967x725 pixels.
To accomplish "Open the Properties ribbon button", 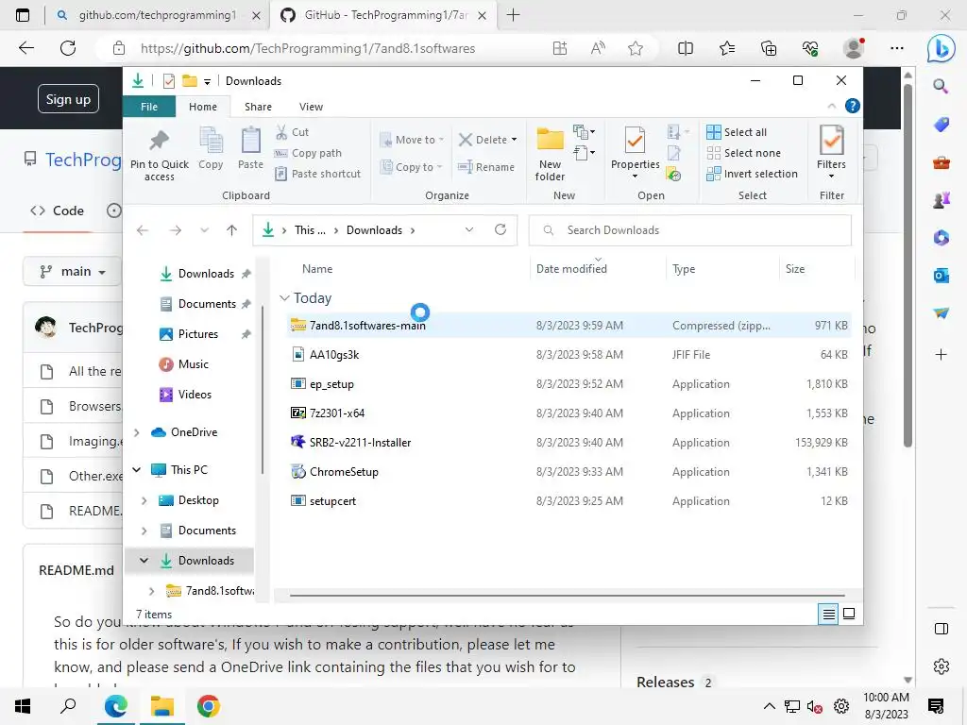I will [636, 153].
